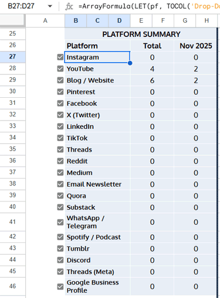Select row 25 header
The height and width of the screenshot is (298, 220).
pos(12,33)
